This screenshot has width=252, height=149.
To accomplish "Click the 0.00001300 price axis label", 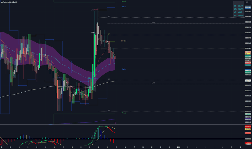I will (248, 85).
